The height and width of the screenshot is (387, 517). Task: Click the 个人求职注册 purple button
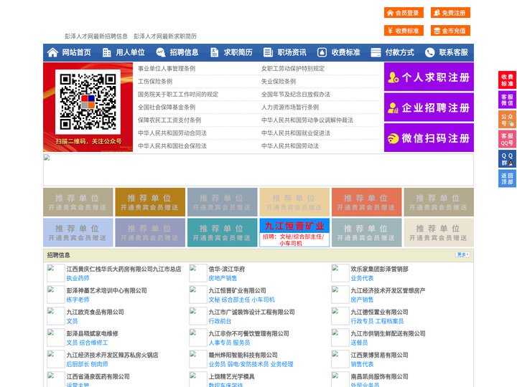[x=429, y=77]
